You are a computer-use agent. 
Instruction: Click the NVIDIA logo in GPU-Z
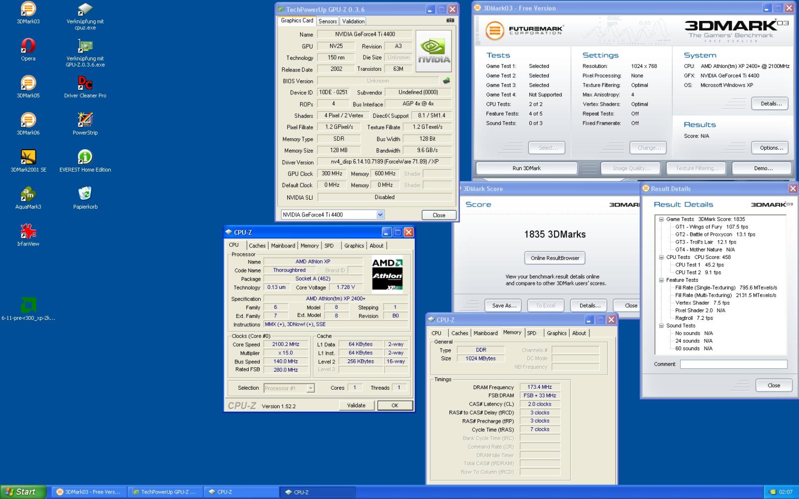click(433, 50)
